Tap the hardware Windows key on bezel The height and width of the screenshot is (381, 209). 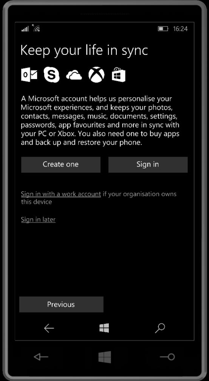tap(105, 357)
